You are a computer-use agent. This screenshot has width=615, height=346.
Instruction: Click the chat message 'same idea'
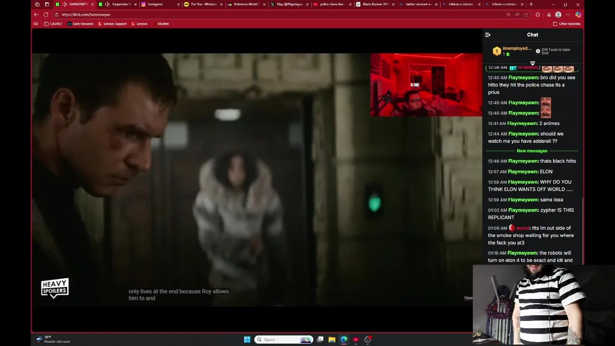[551, 200]
